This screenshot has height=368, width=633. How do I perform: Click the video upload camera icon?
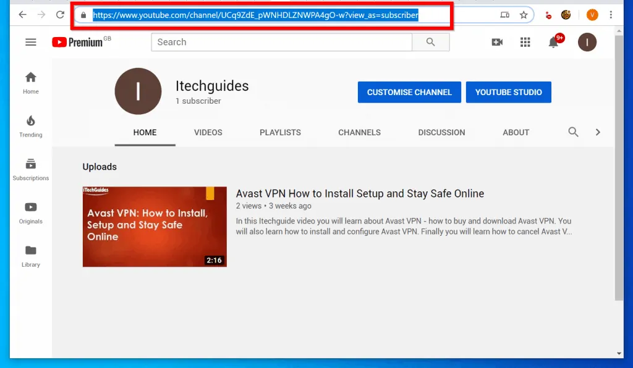(497, 42)
